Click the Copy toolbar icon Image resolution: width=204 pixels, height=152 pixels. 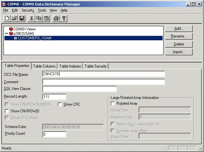point(39,18)
